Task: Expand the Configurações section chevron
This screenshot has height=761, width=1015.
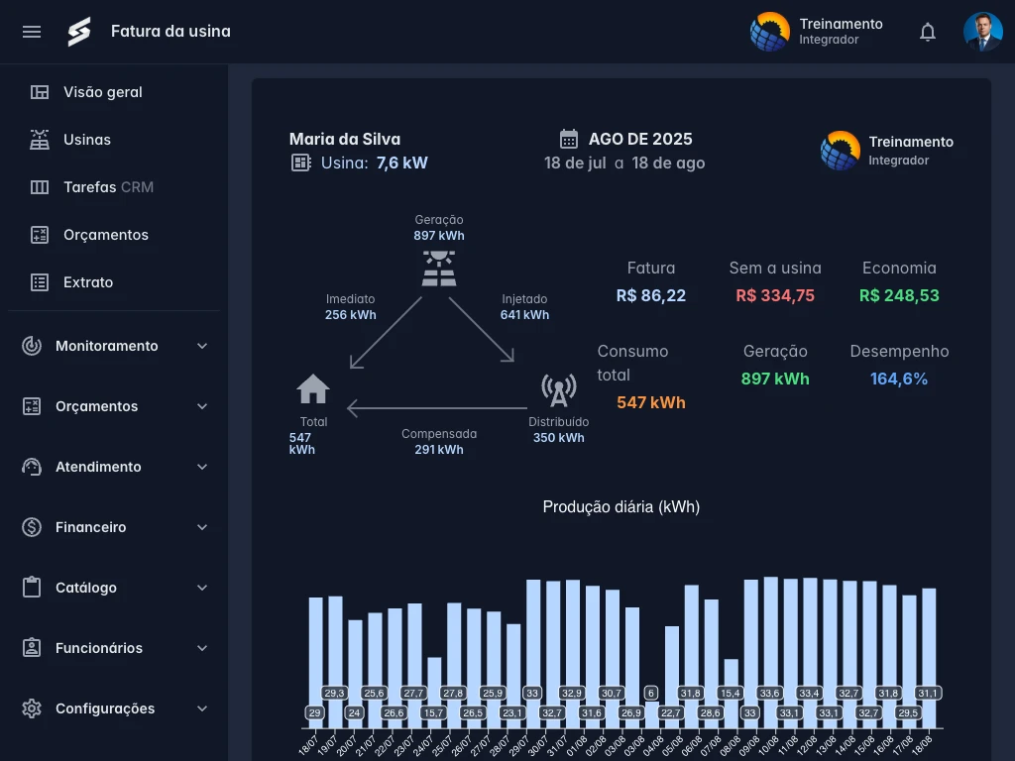Action: [202, 708]
